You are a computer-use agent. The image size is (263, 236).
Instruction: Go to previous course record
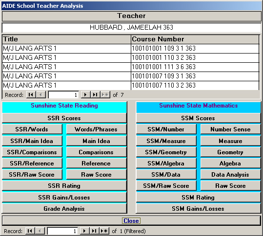[41, 95]
